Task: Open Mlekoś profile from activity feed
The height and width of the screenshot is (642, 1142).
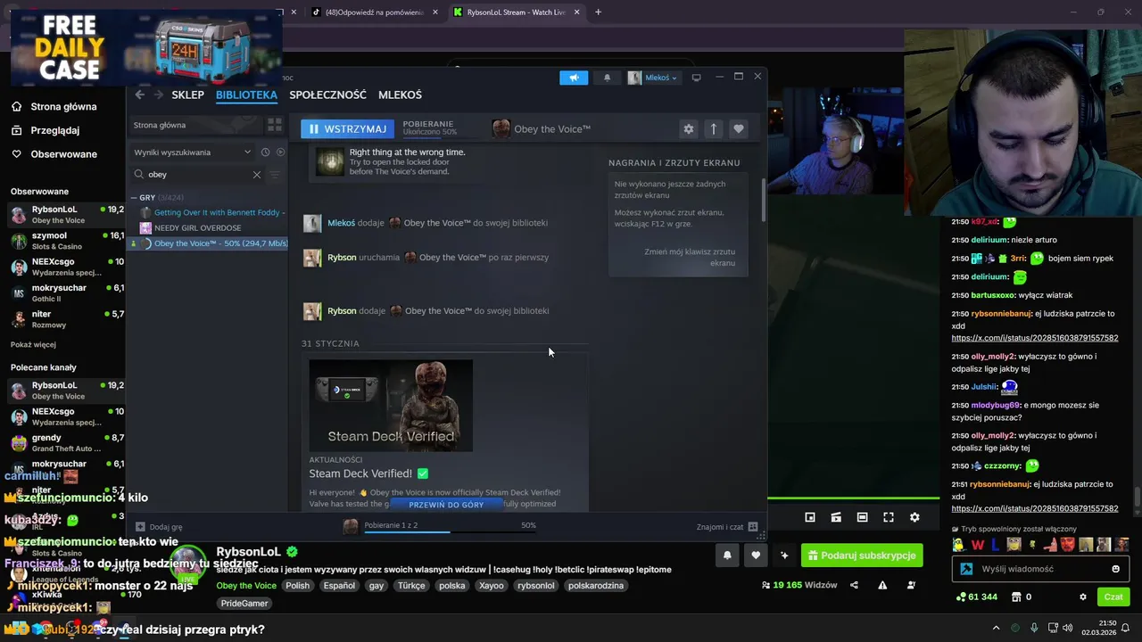Action: coord(341,223)
